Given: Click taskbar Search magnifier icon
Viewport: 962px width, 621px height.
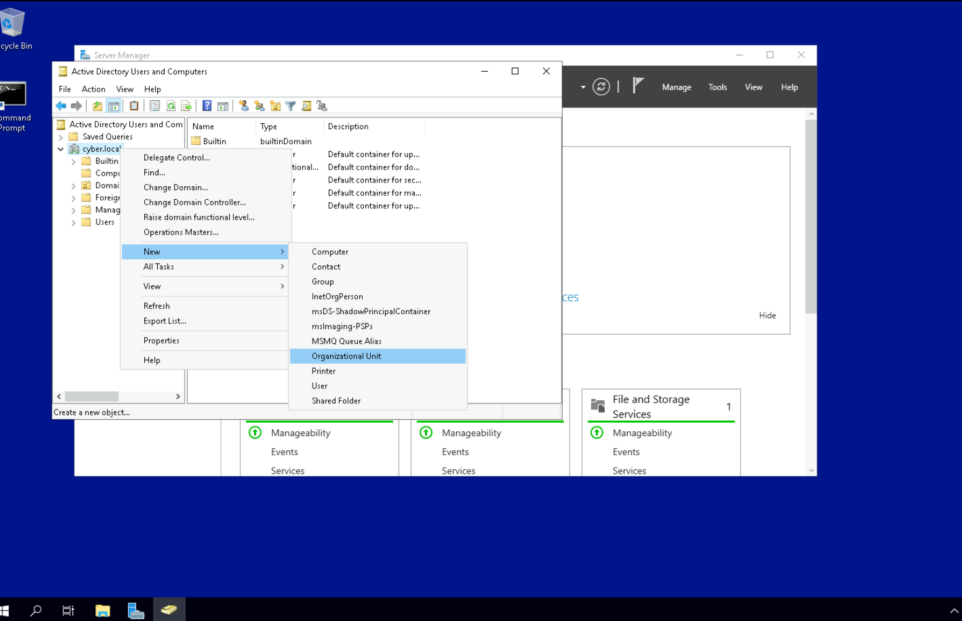Looking at the screenshot, I should tap(36, 610).
